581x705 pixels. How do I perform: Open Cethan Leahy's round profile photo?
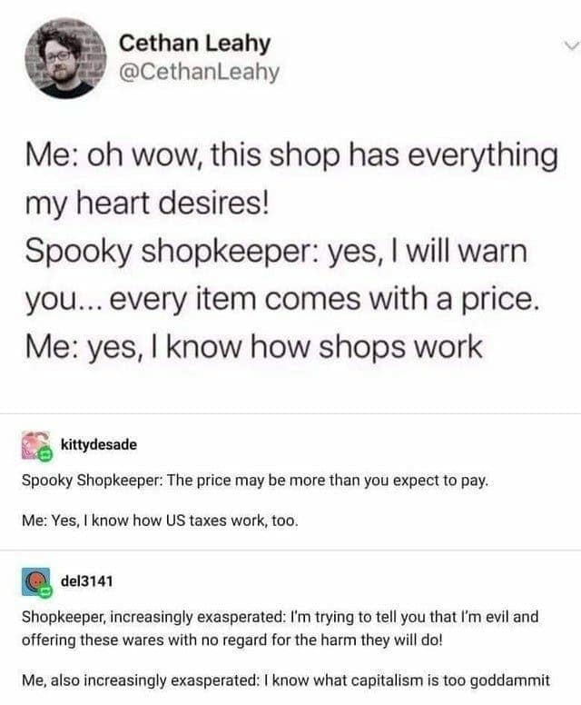[65, 58]
